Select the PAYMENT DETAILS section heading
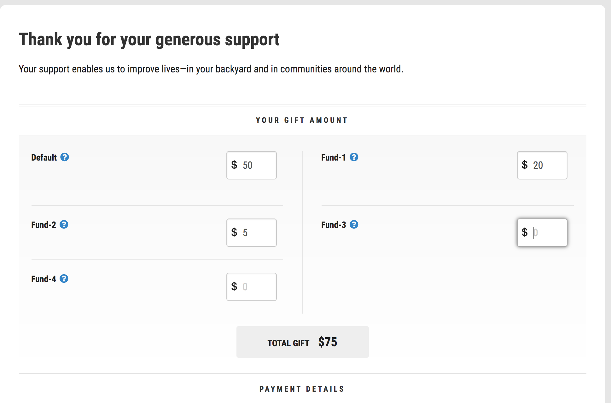This screenshot has height=403, width=611. pyautogui.click(x=302, y=389)
